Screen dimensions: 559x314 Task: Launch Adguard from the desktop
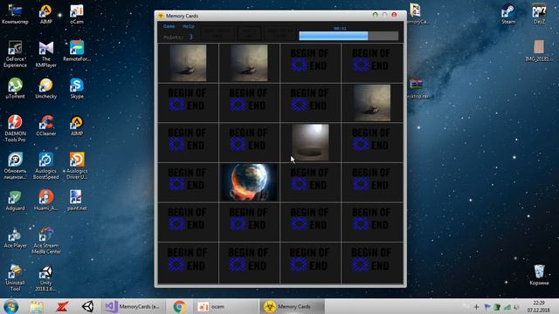(x=15, y=201)
